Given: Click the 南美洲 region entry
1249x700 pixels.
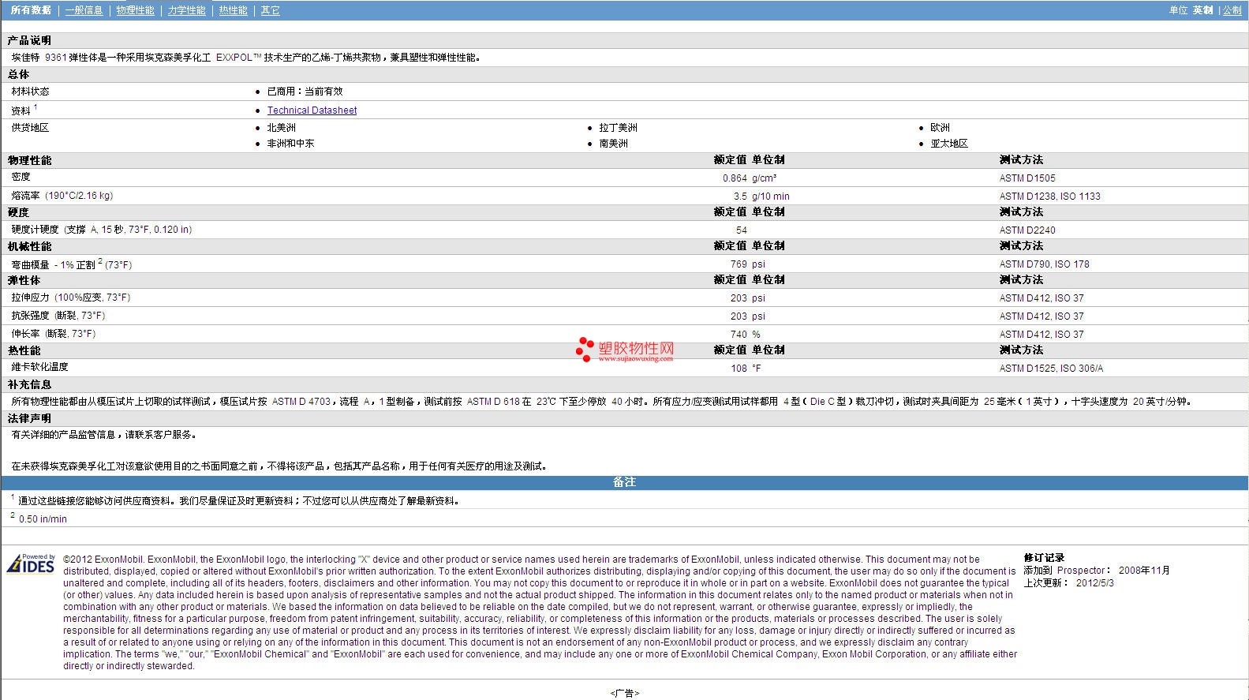Looking at the screenshot, I should [613, 144].
